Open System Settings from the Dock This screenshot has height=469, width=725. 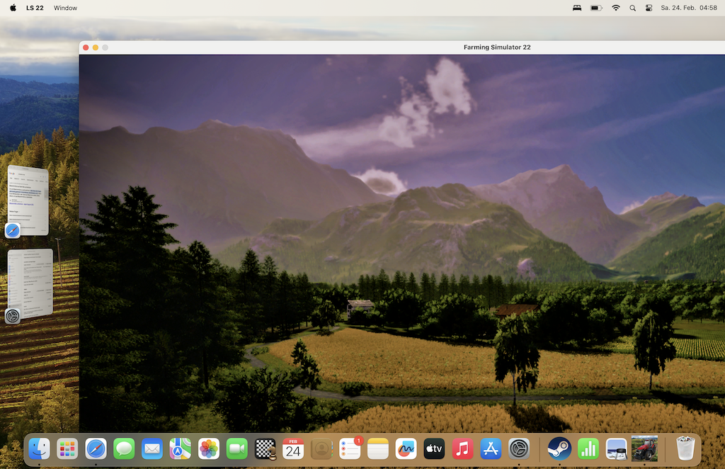click(519, 448)
